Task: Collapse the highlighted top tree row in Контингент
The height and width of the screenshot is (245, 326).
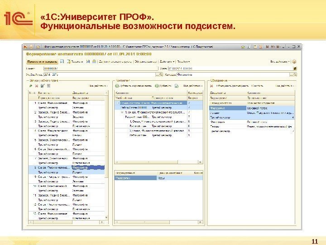Action: tap(117, 103)
